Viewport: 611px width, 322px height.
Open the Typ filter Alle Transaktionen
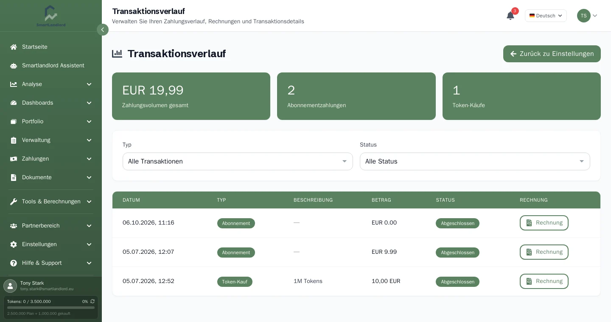coord(238,161)
